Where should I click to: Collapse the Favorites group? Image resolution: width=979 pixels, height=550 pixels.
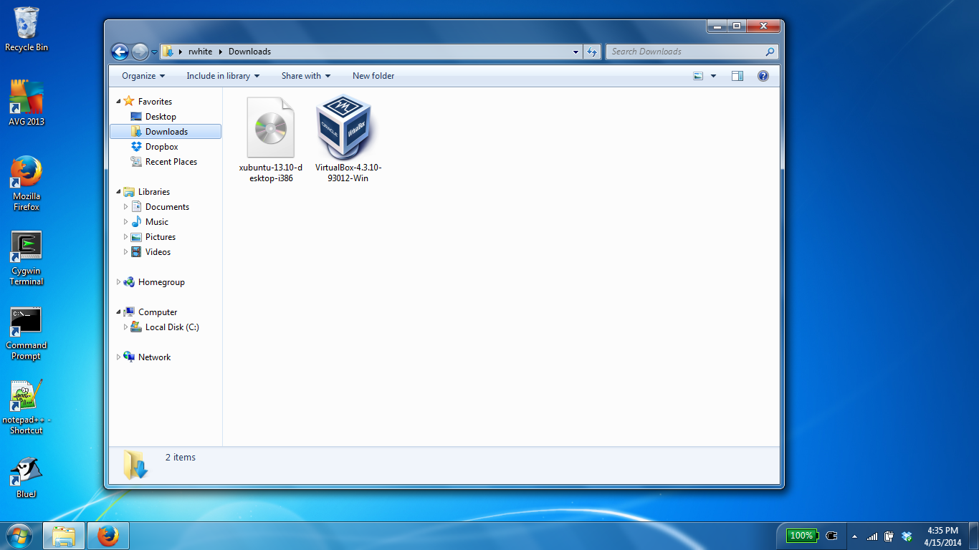pyautogui.click(x=118, y=102)
